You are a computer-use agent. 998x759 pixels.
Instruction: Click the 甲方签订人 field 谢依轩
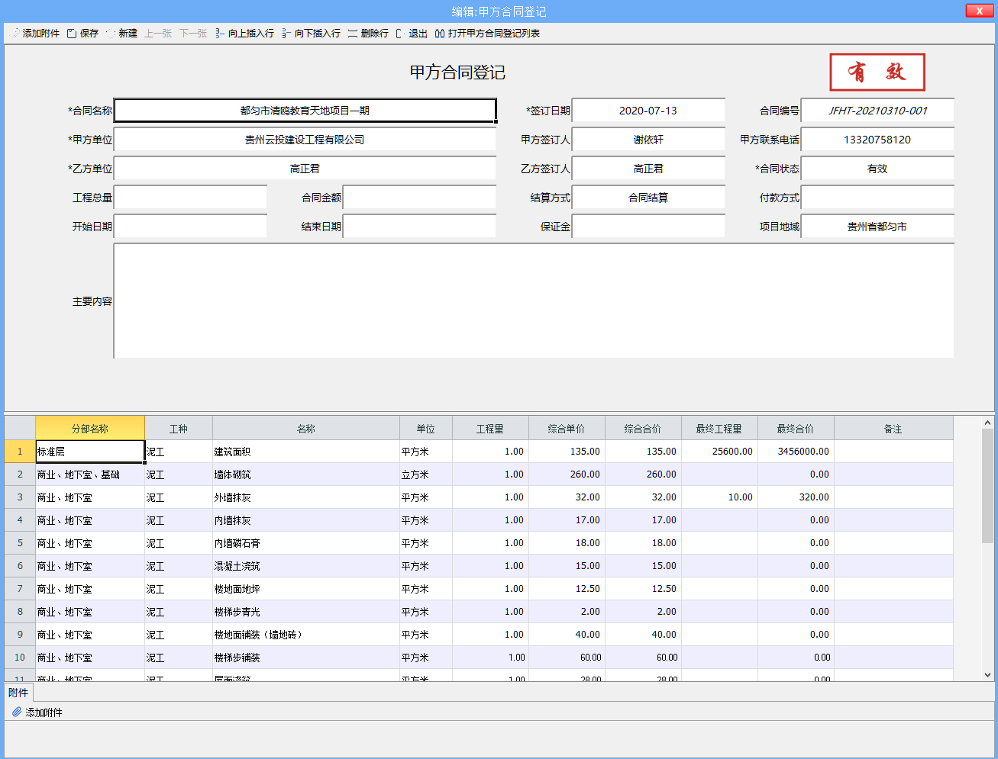tap(648, 140)
